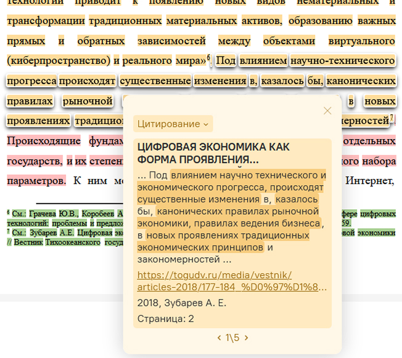This screenshot has height=358, width=402.
Task: Click the highlighted word 'научно-технического'
Action: [343, 61]
